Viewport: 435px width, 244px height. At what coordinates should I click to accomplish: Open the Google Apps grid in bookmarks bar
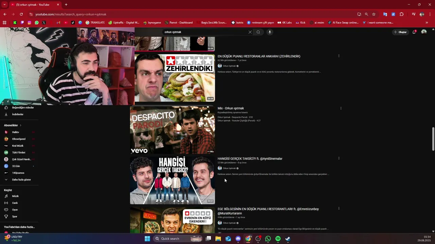(x=4, y=23)
